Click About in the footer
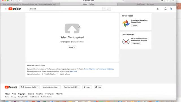The image size is (181, 102). [7, 94]
